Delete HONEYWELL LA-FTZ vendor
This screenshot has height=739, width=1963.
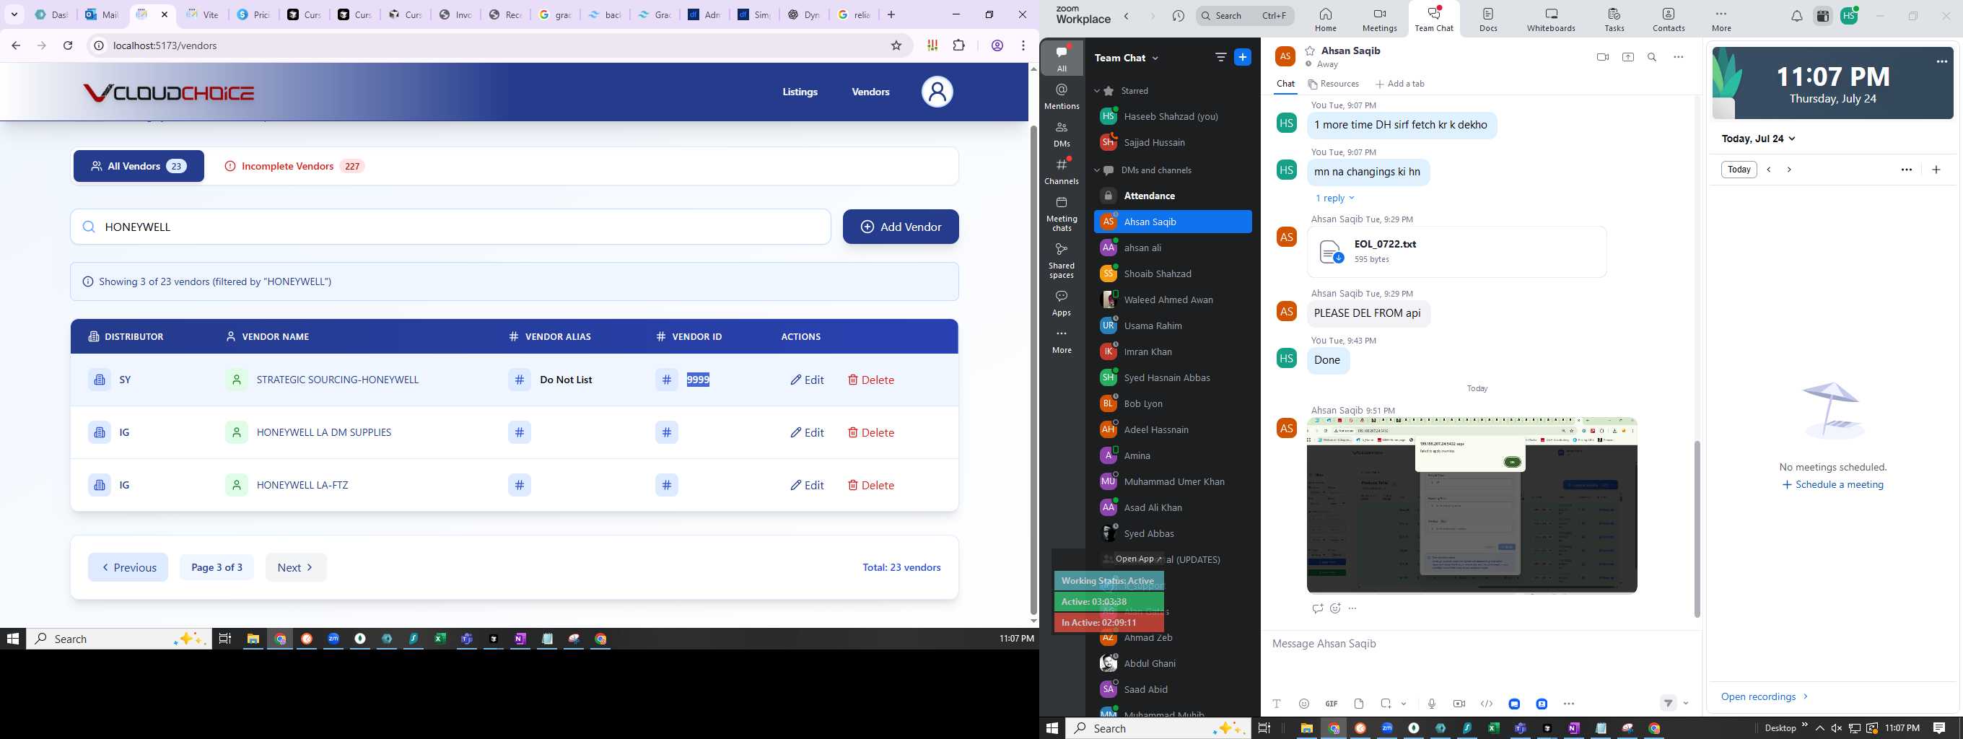click(871, 485)
